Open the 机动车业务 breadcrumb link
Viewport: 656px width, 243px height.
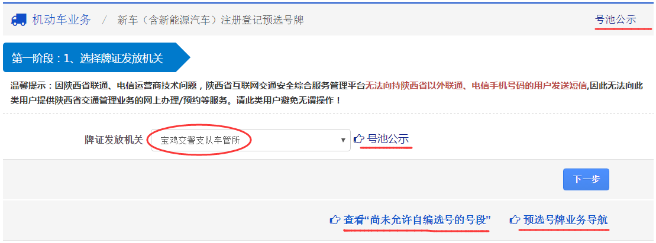[x=62, y=20]
